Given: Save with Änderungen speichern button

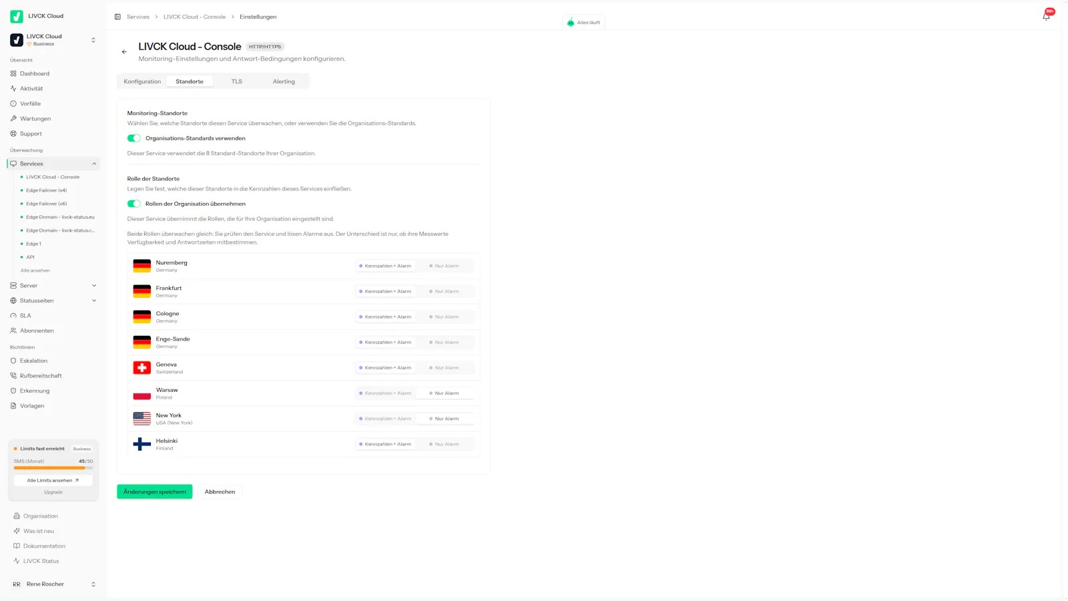Looking at the screenshot, I should tap(155, 491).
